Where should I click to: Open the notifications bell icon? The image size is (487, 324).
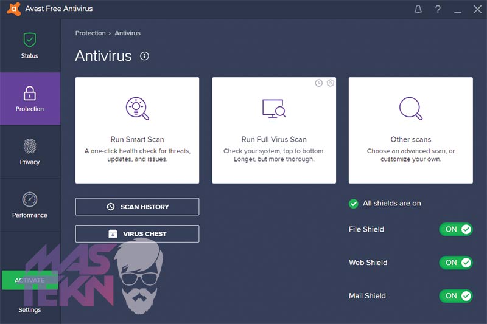tap(418, 9)
